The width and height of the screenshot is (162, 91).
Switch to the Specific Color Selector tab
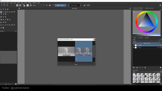point(149,8)
